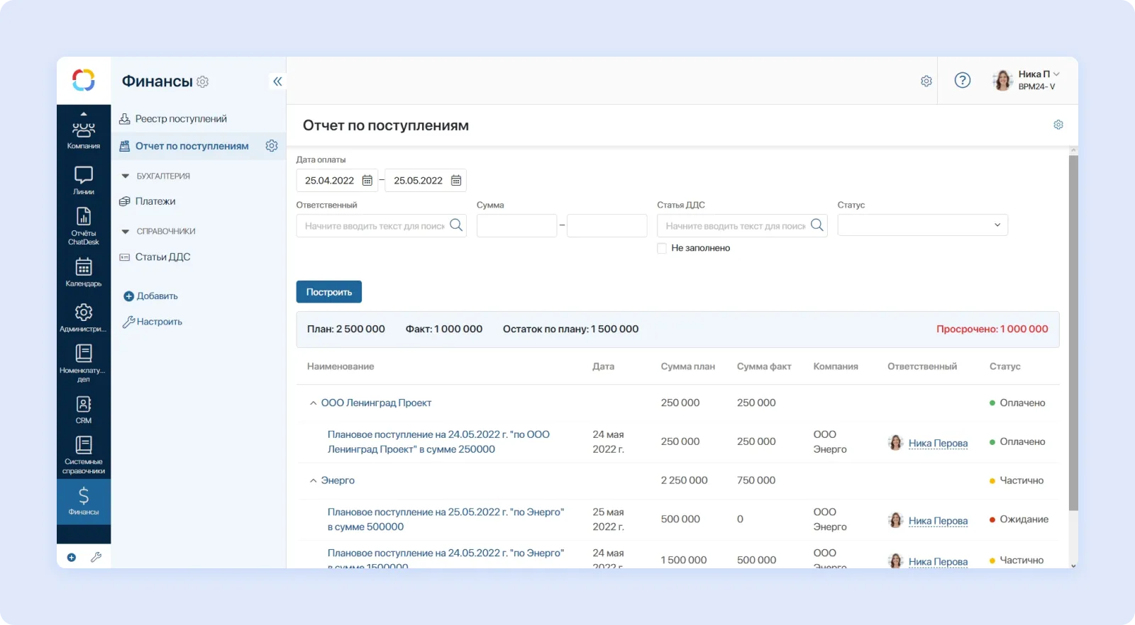Open calendar picker for end date 25.05.2022
The image size is (1135, 625).
(456, 181)
